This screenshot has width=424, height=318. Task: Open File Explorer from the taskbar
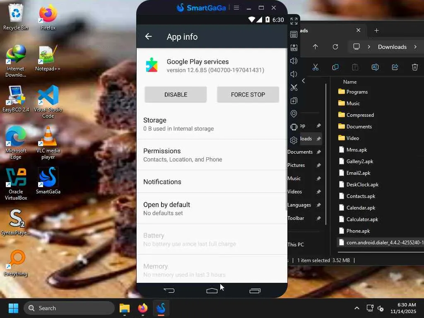[125, 308]
